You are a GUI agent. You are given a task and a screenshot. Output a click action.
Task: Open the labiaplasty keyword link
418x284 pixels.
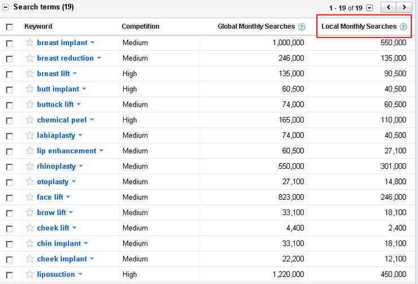56,136
